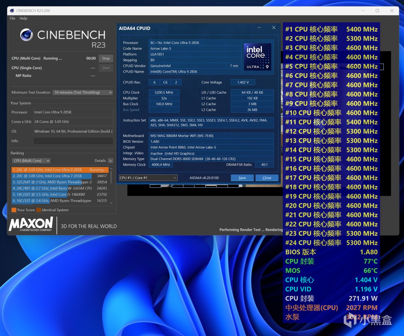404x336 pixels.
Task: Expand the ranking Details arrow
Action: tap(110, 161)
